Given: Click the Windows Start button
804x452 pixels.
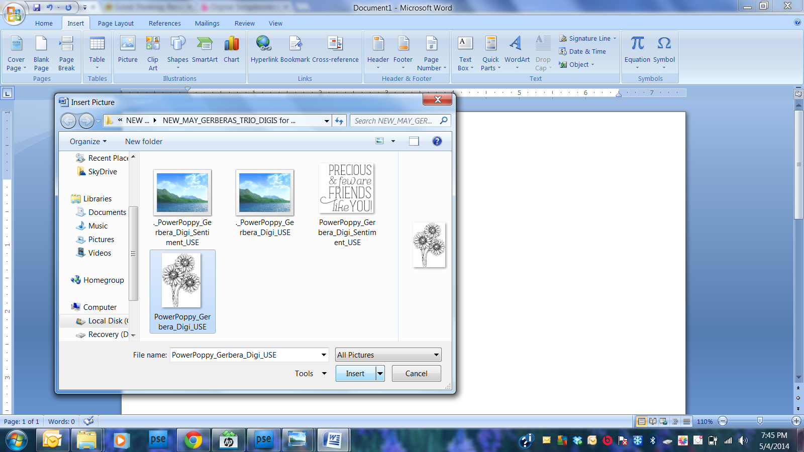Looking at the screenshot, I should [x=17, y=440].
